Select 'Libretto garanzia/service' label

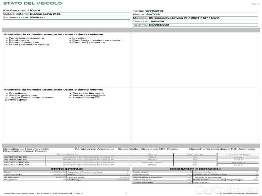[147, 177]
